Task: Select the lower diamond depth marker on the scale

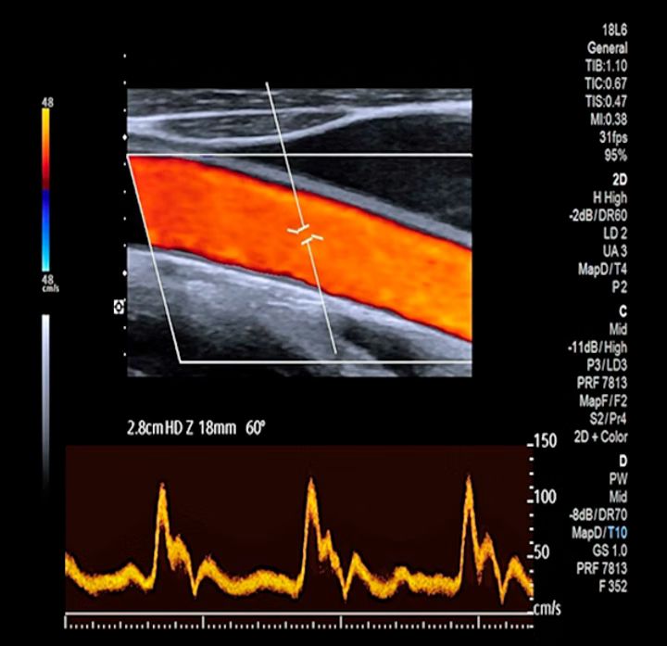Action: 126,272
